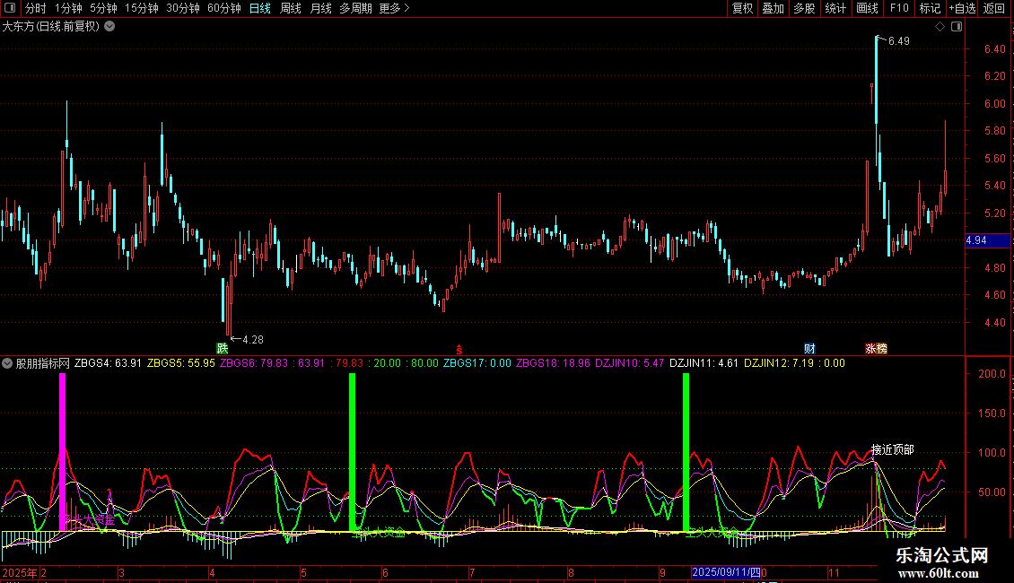Screen dimensions: 1014x583
Task: Switch to the 日线 daily period
Action: coord(259,8)
